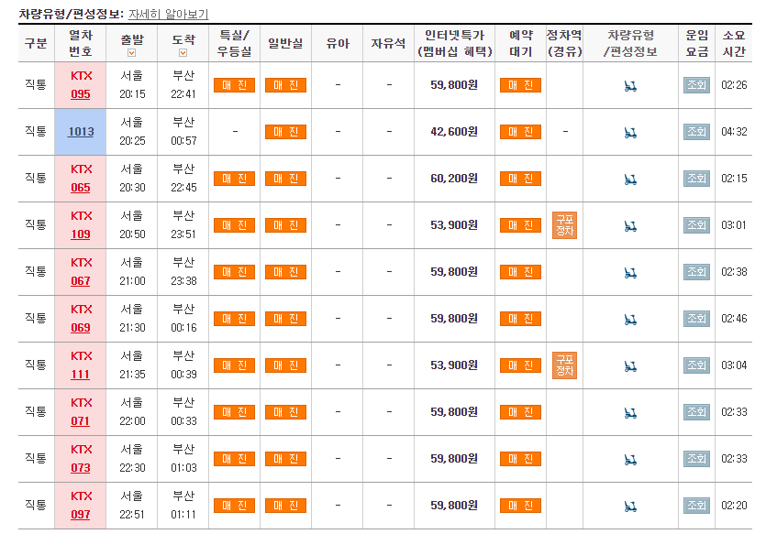766x534 pixels.
Task: Select 42,600원 internet fare for train 1013
Action: click(x=454, y=132)
